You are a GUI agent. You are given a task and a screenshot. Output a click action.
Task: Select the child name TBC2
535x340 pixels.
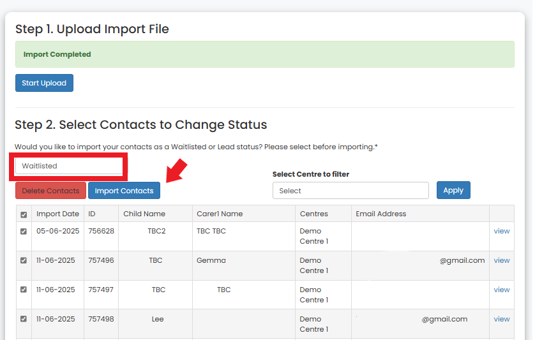tap(156, 231)
